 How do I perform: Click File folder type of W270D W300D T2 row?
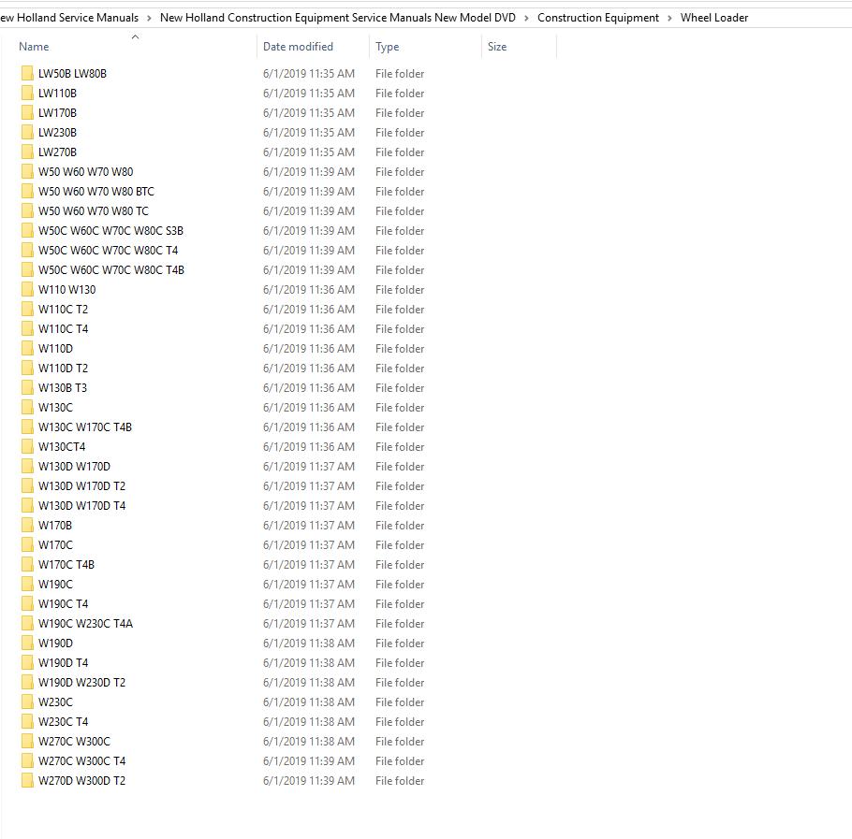400,780
